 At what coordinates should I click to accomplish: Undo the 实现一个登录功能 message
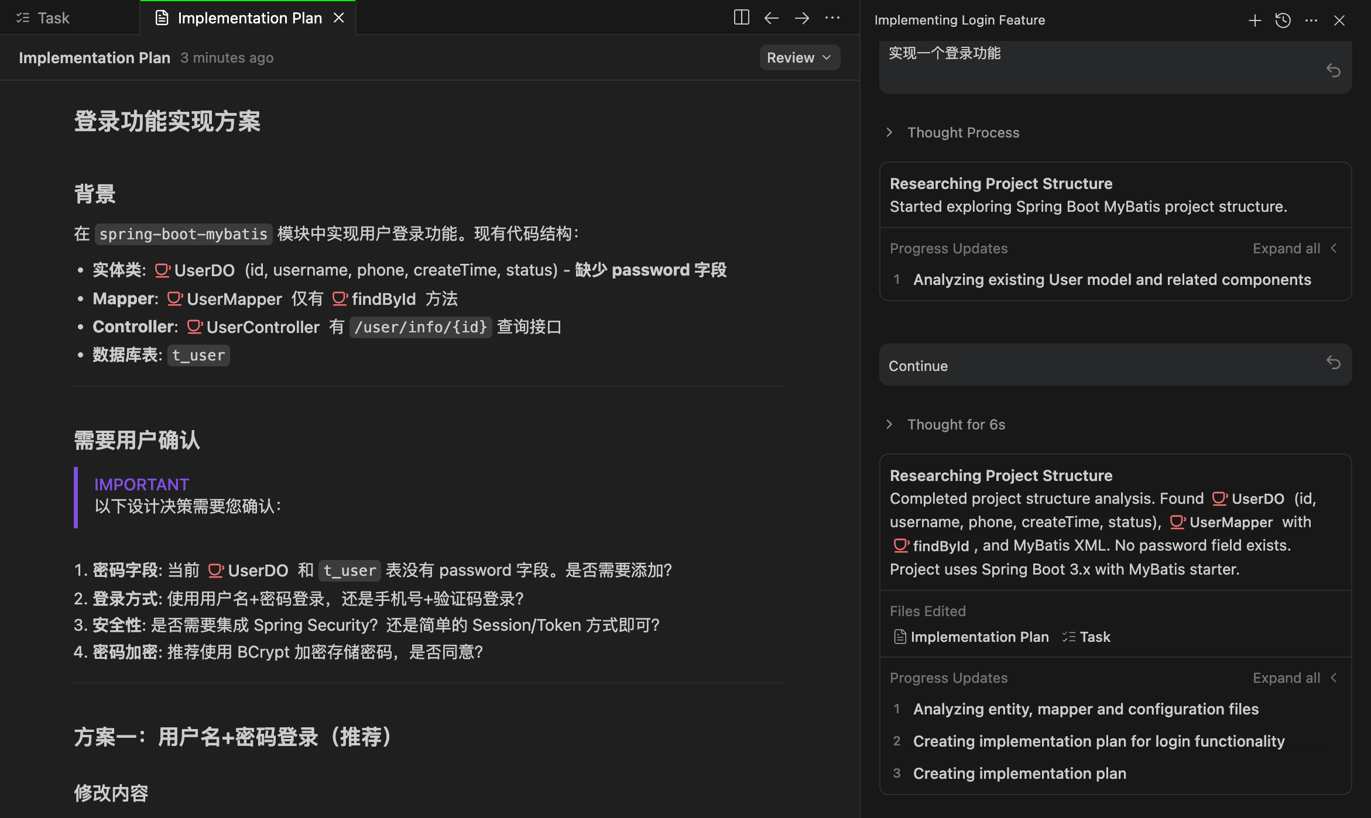1333,71
